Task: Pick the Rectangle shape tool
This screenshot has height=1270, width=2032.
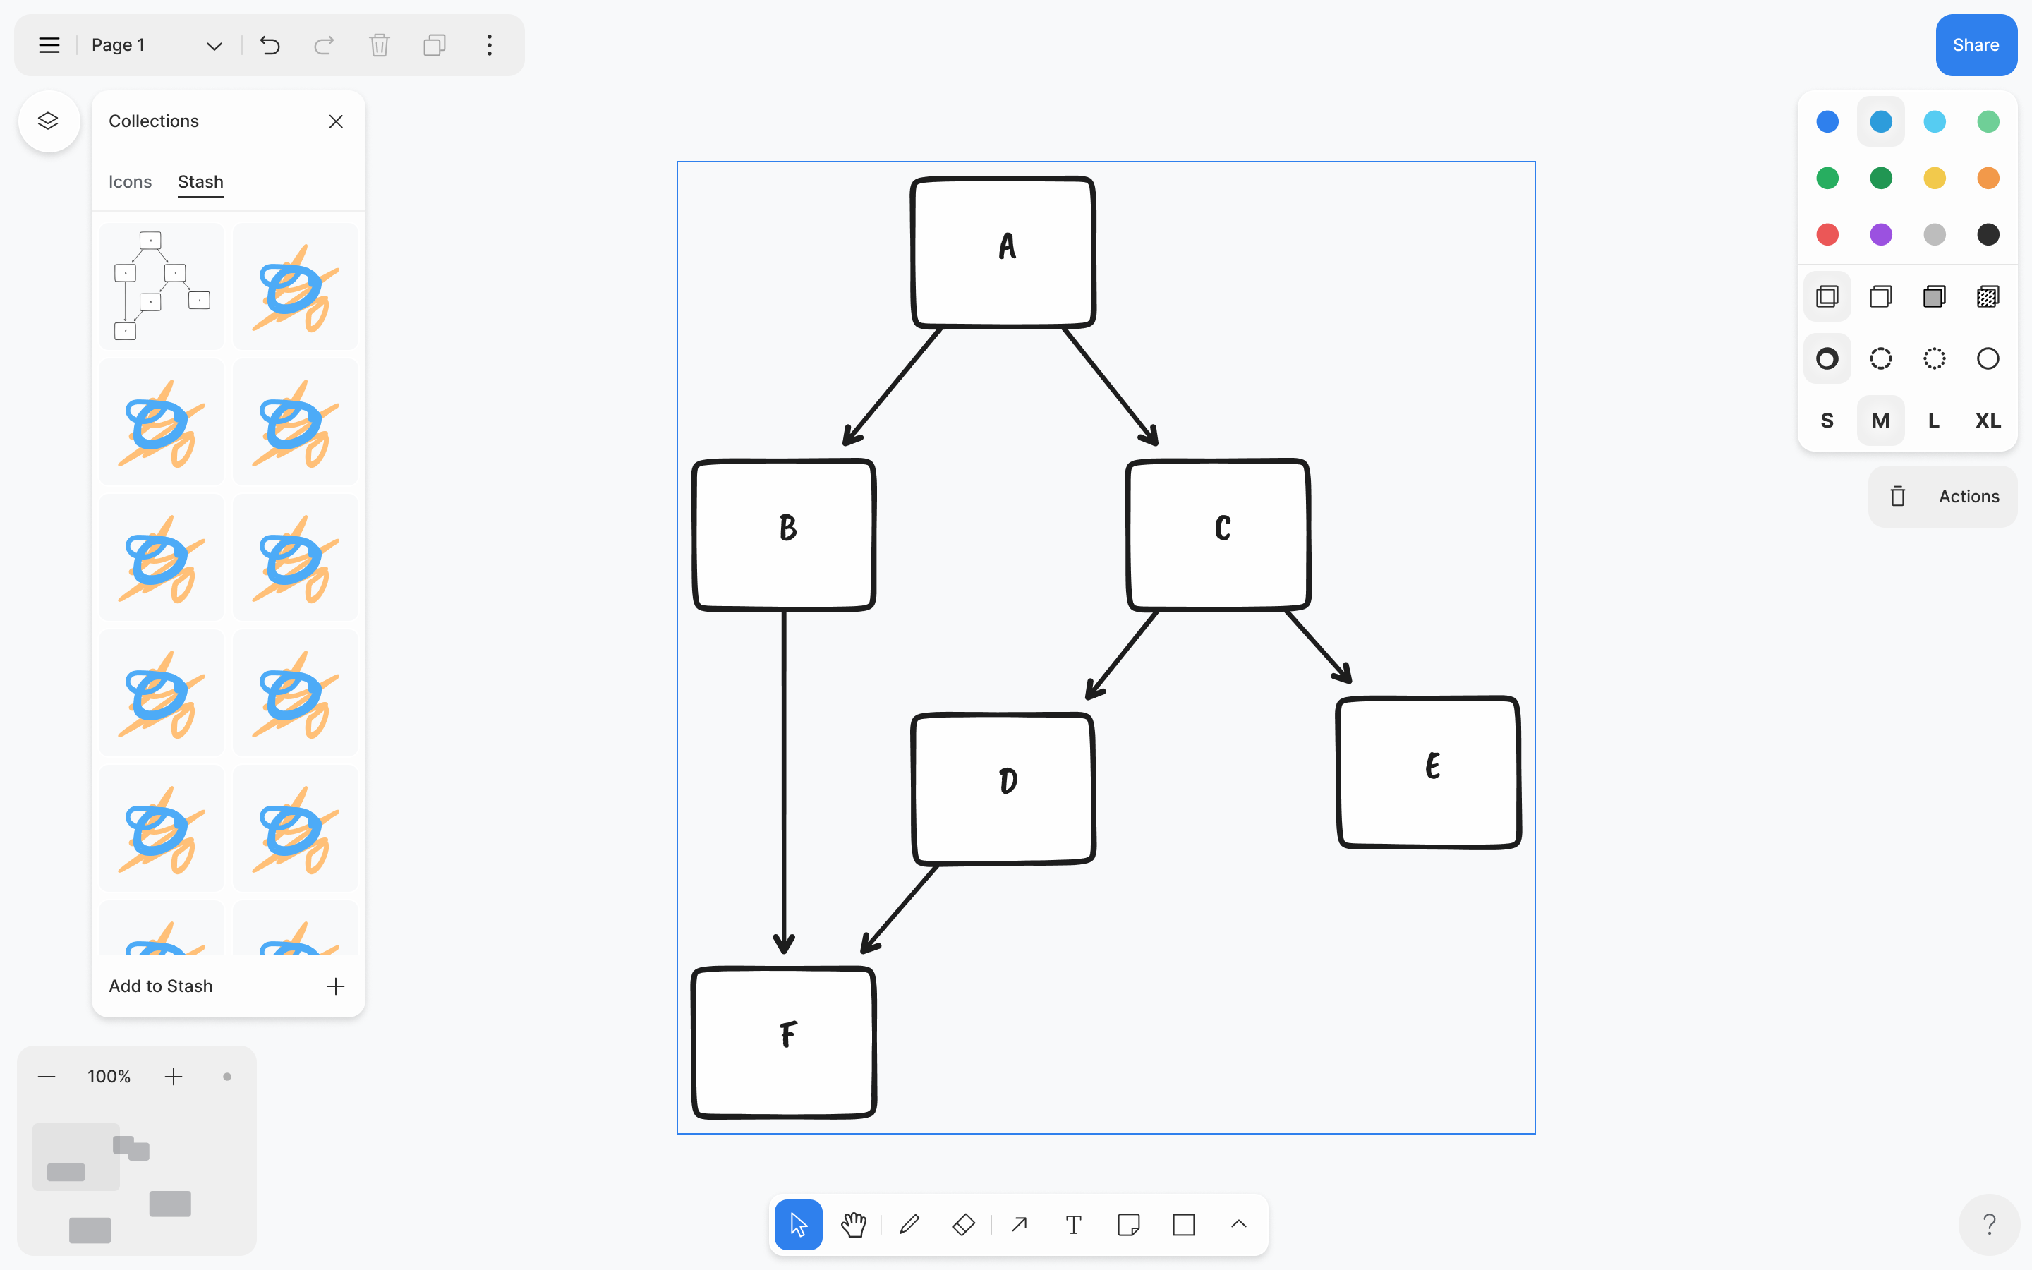Action: coord(1184,1225)
